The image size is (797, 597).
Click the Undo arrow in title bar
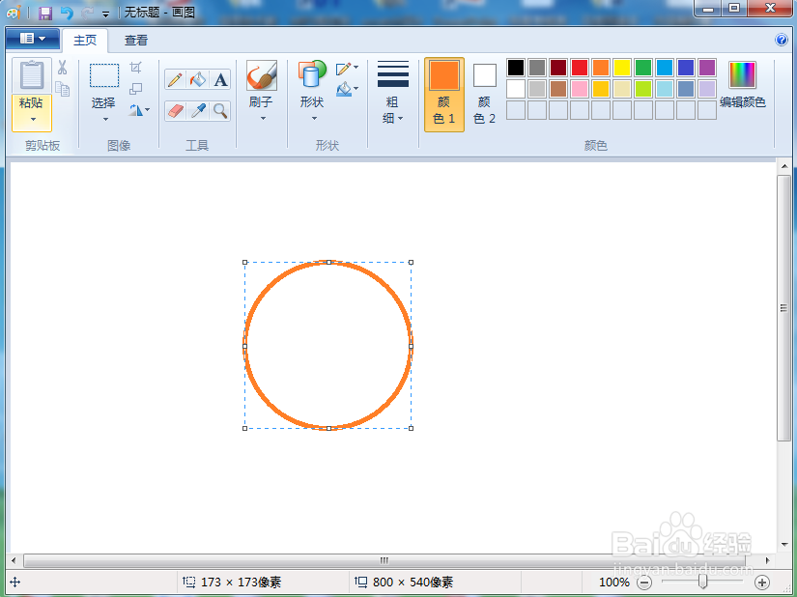point(67,13)
